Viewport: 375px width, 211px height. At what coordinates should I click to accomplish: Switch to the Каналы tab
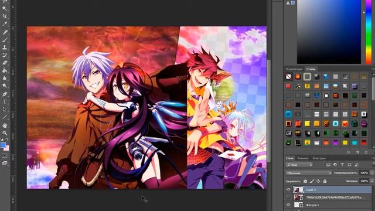click(x=303, y=158)
